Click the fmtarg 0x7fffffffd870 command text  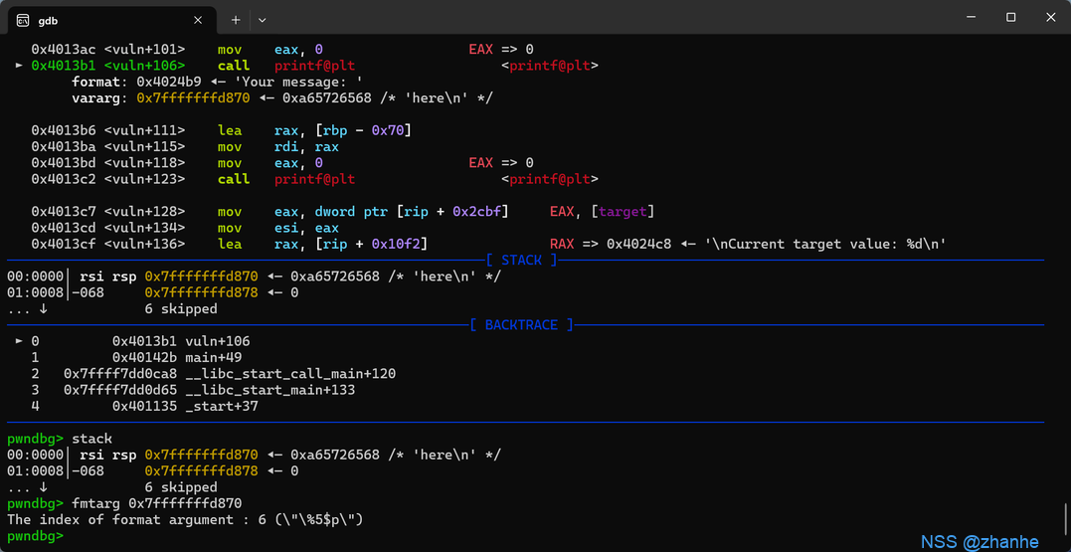[x=156, y=503]
